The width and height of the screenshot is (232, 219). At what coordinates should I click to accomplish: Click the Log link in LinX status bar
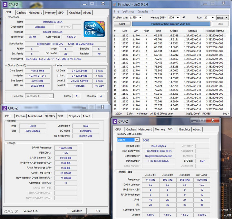(226, 114)
